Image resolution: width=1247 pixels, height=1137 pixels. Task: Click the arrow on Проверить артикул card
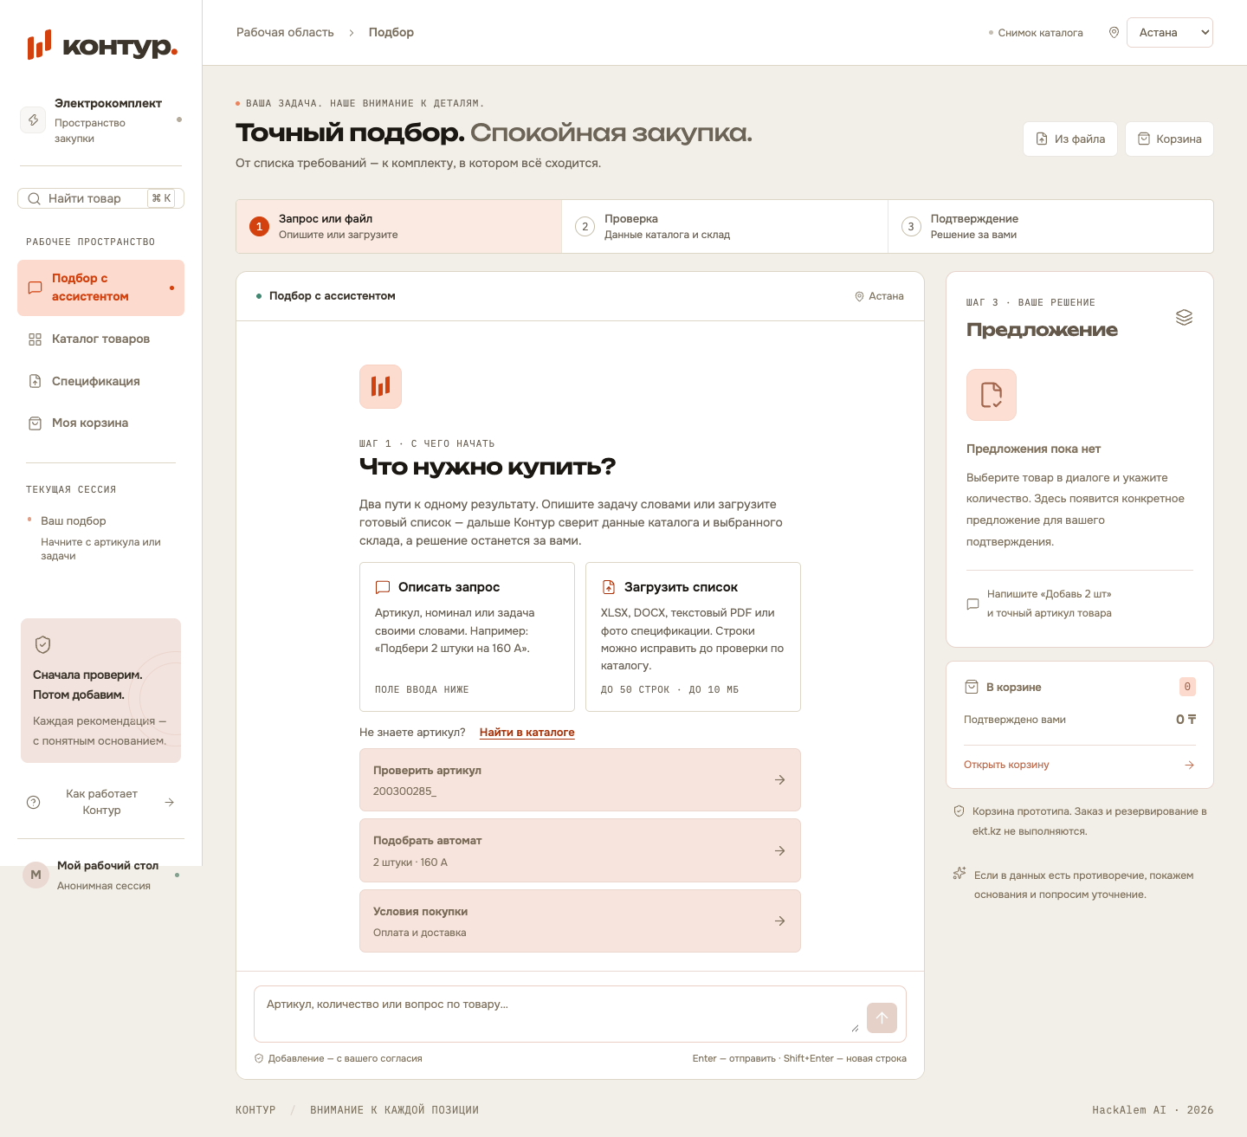click(779, 780)
